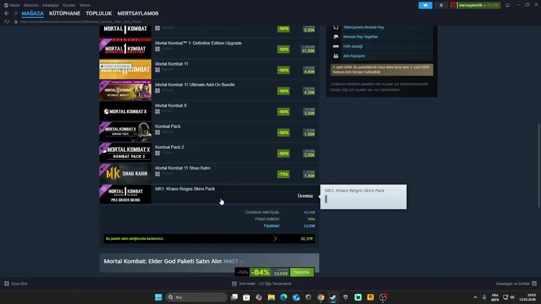The height and width of the screenshot is (304, 541).
Task: Click the Khaos Reigns pre-order skins thumbnail
Action: pyautogui.click(x=125, y=194)
